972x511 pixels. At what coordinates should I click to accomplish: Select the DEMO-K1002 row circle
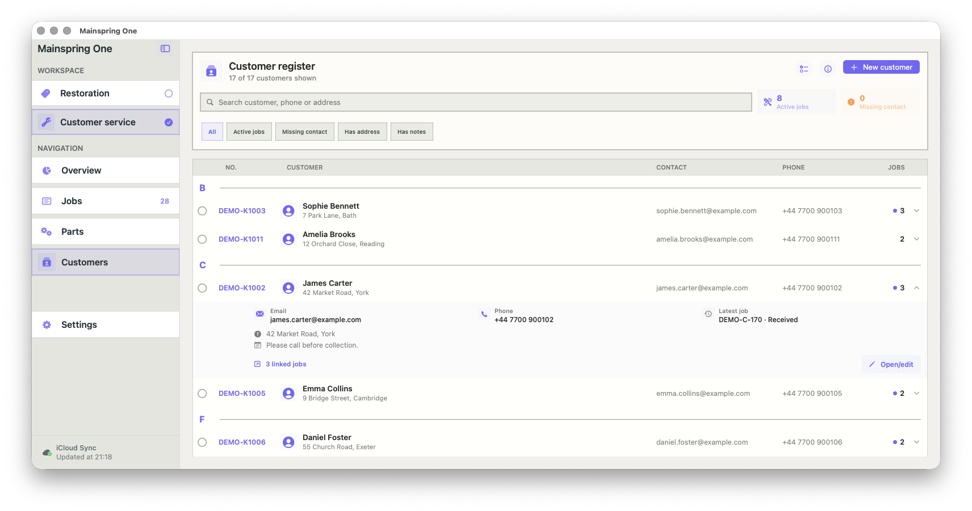tap(202, 288)
